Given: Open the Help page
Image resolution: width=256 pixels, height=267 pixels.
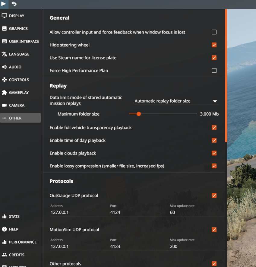Looking at the screenshot, I should click(x=14, y=229).
